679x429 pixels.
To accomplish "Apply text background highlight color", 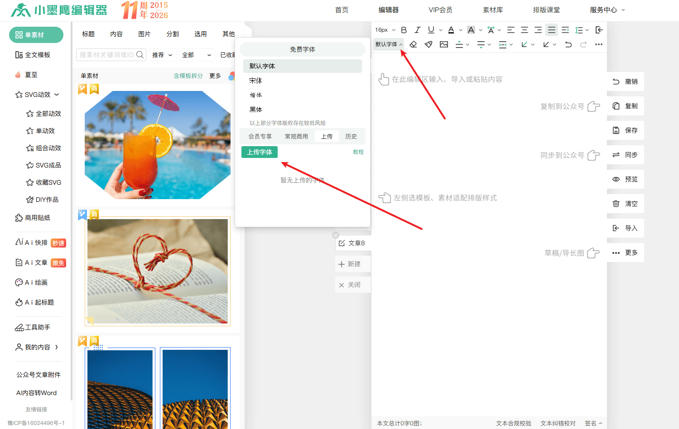I will coord(471,30).
